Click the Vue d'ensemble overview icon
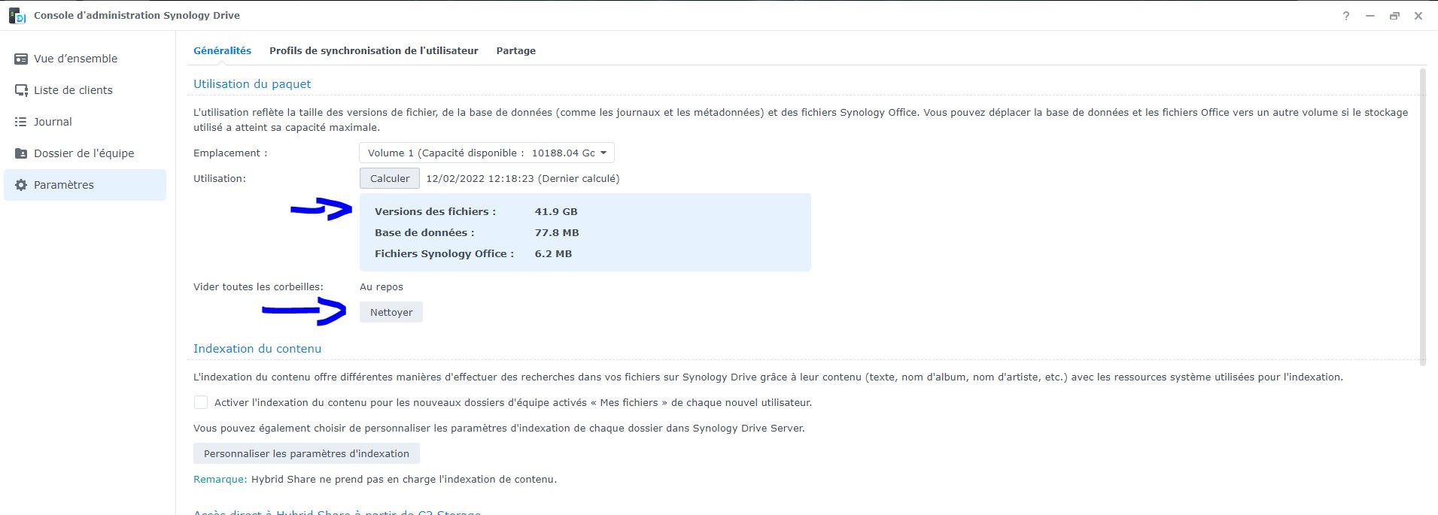1438x515 pixels. point(21,59)
